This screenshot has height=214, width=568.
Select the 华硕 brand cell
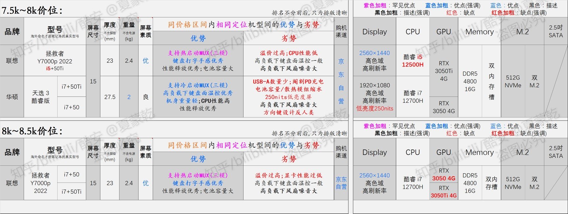[x=12, y=97]
